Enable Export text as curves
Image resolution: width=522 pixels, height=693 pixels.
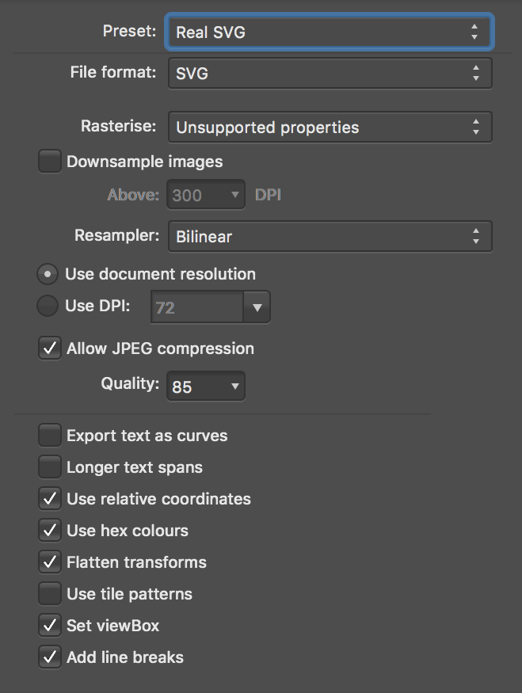[50, 436]
